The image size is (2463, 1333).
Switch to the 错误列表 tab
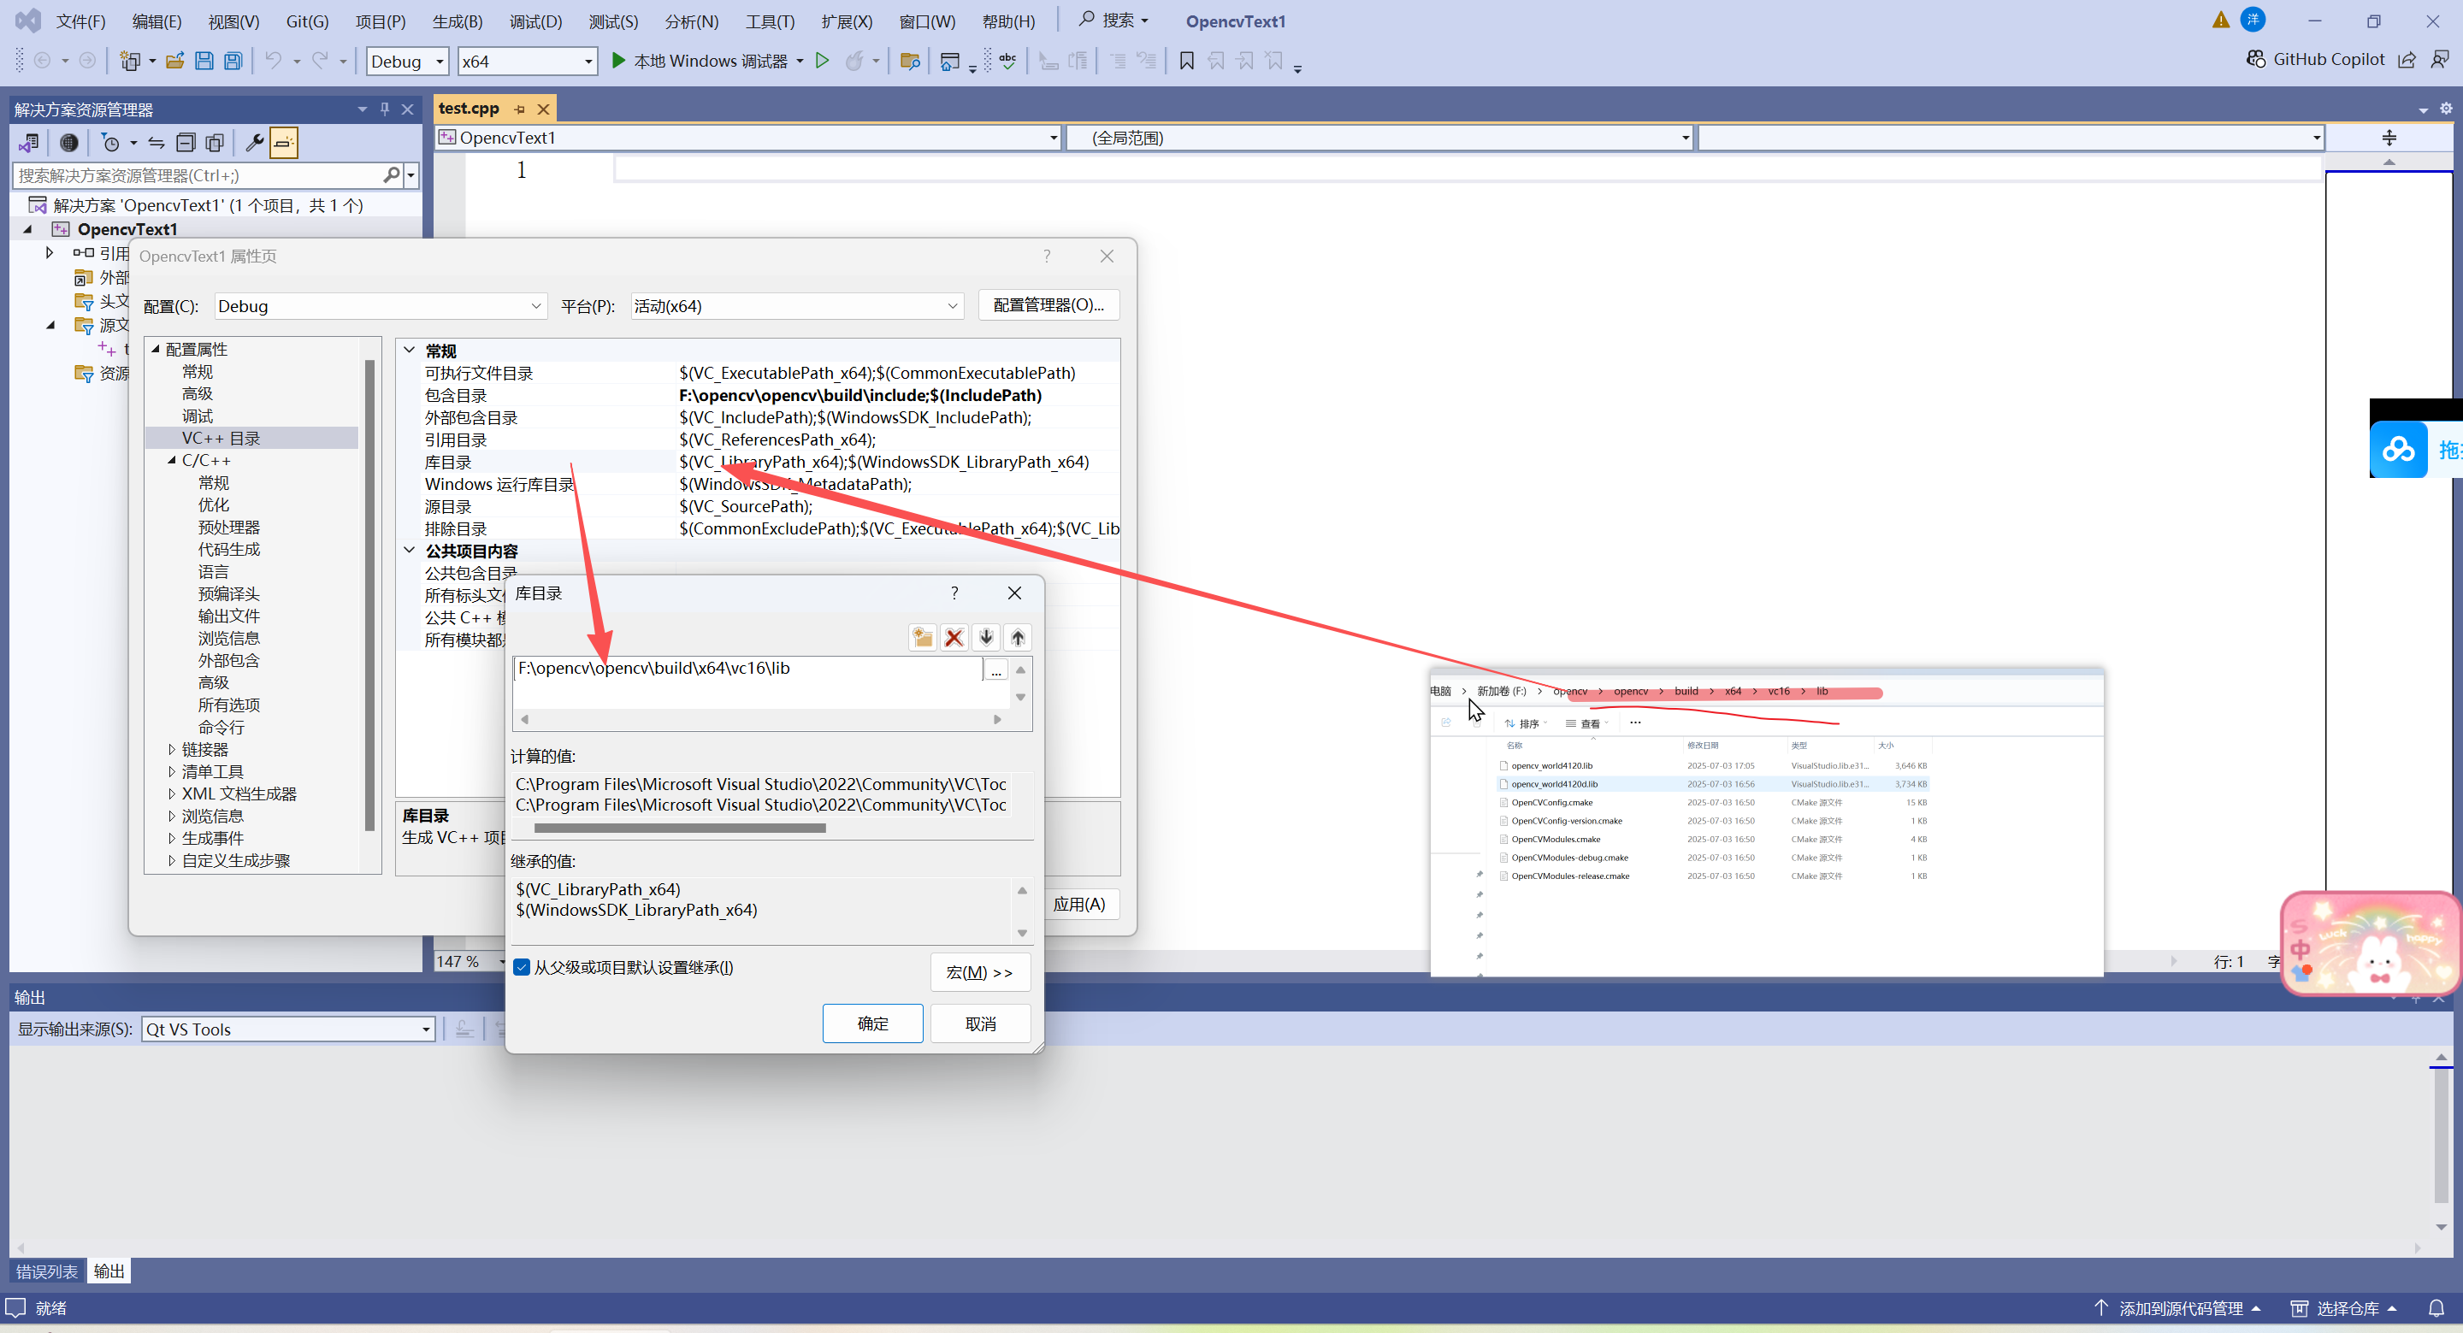(47, 1271)
